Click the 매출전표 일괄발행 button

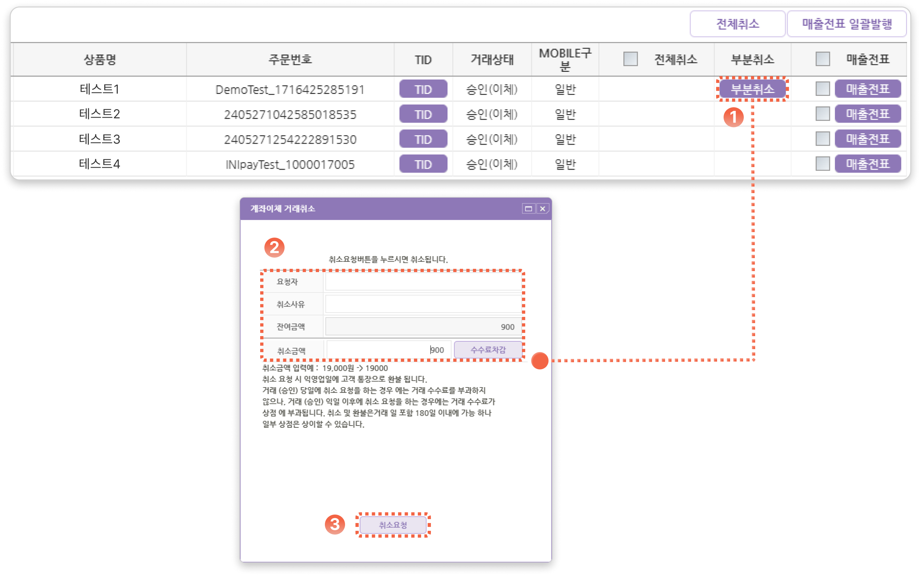[x=847, y=24]
